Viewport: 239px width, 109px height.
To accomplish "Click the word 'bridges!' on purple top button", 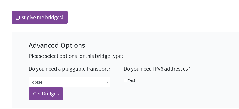I will [x=54, y=18].
